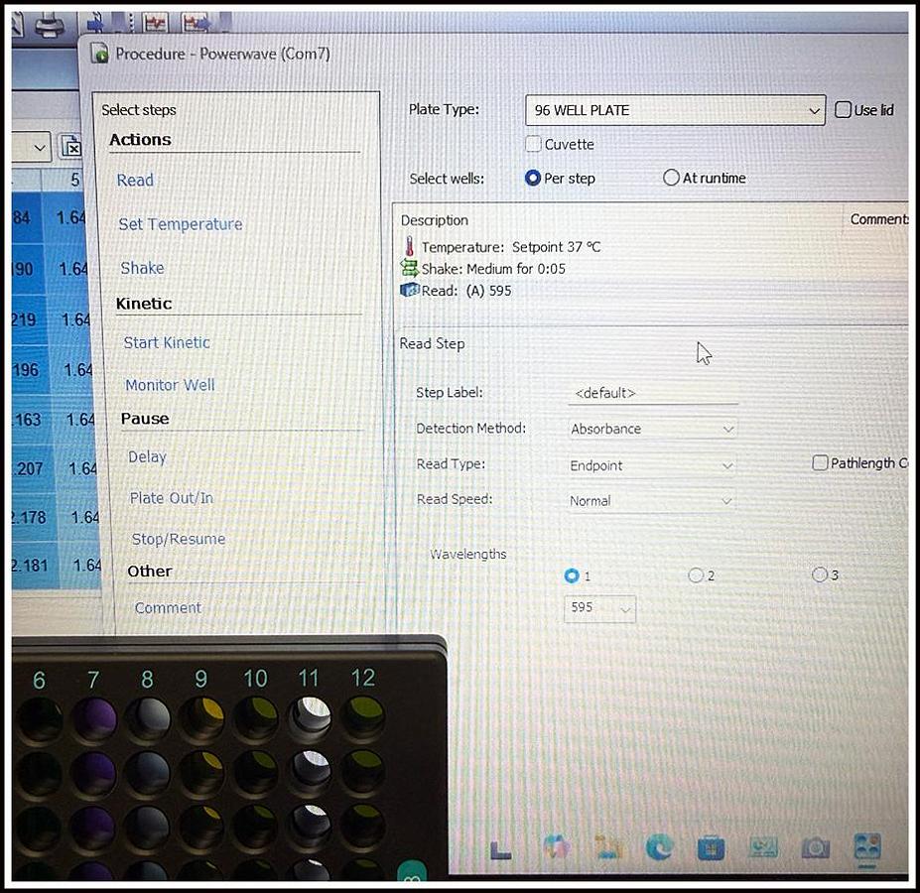Image resolution: width=920 pixels, height=893 pixels.
Task: Select the Temperature step thermometer icon
Action: (x=409, y=247)
